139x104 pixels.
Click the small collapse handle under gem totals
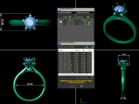tap(76, 15)
